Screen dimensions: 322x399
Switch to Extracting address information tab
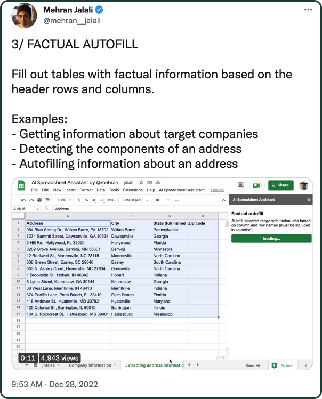pos(154,365)
